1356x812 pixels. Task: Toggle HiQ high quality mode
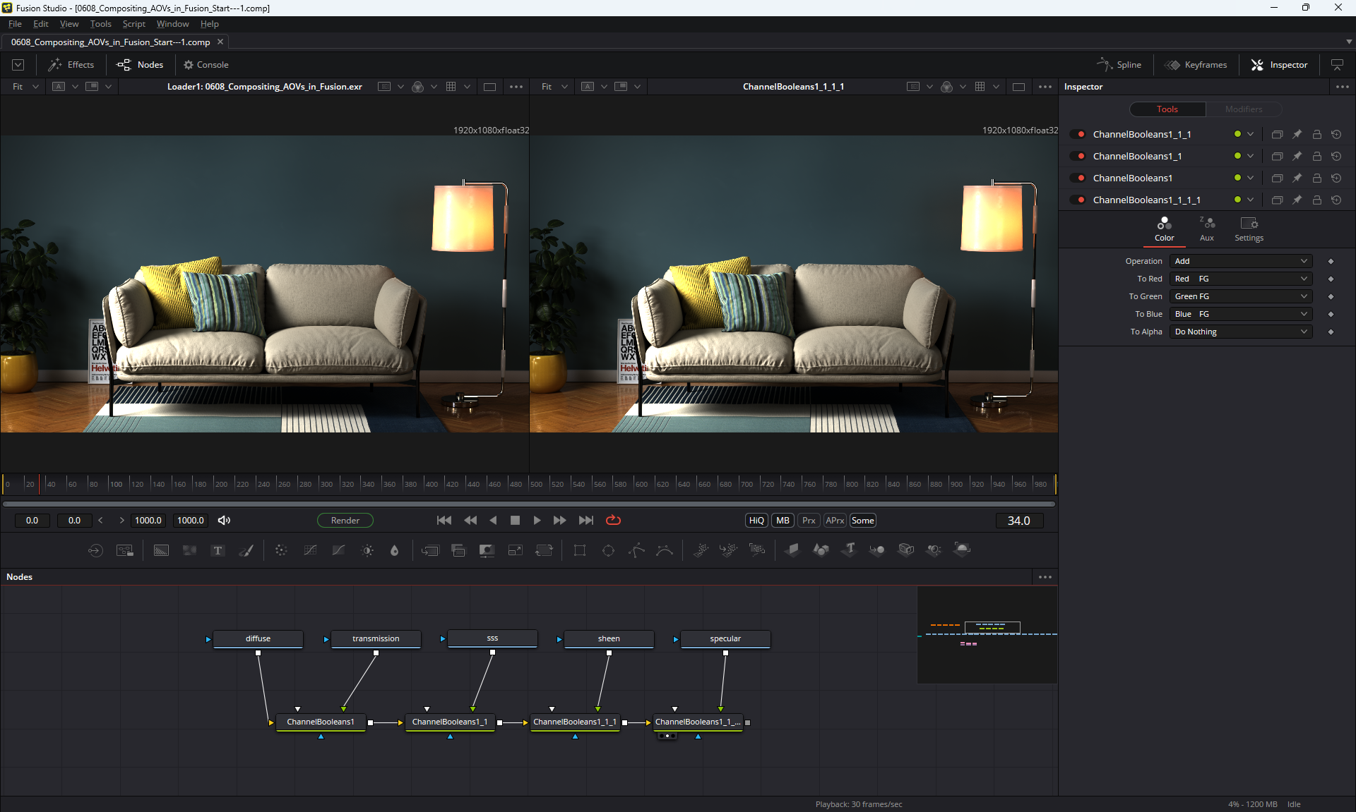click(x=756, y=520)
